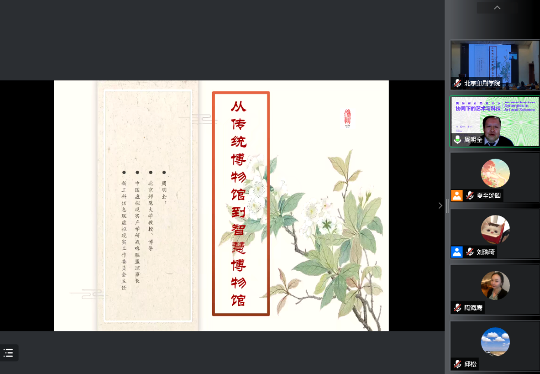Image resolution: width=540 pixels, height=374 pixels.
Task: Select the 北京印刷学院 video thumbnail
Action: click(495, 65)
